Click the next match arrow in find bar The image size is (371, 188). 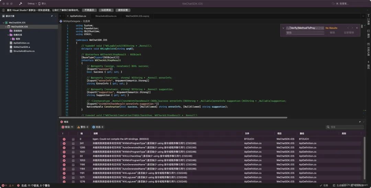[352, 28]
